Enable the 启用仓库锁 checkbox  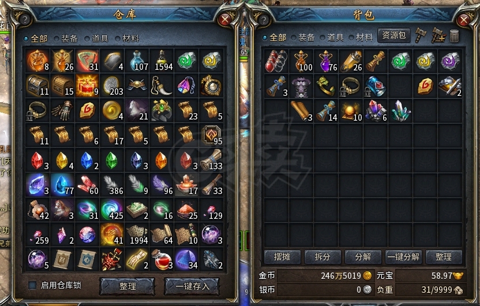click(32, 285)
